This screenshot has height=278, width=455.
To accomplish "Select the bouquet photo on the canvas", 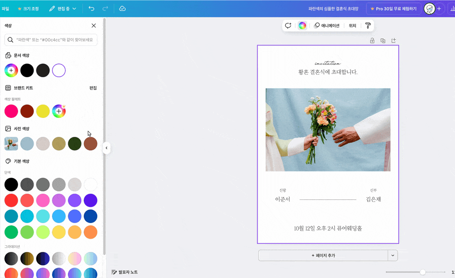I will pyautogui.click(x=328, y=130).
